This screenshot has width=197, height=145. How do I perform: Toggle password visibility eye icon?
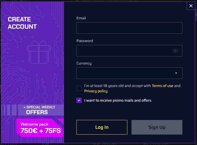tap(175, 51)
